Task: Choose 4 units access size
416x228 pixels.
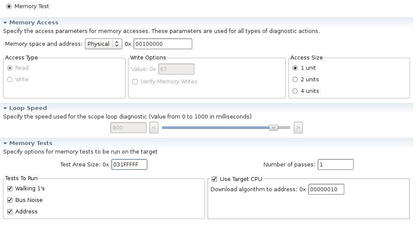Action: tap(295, 91)
